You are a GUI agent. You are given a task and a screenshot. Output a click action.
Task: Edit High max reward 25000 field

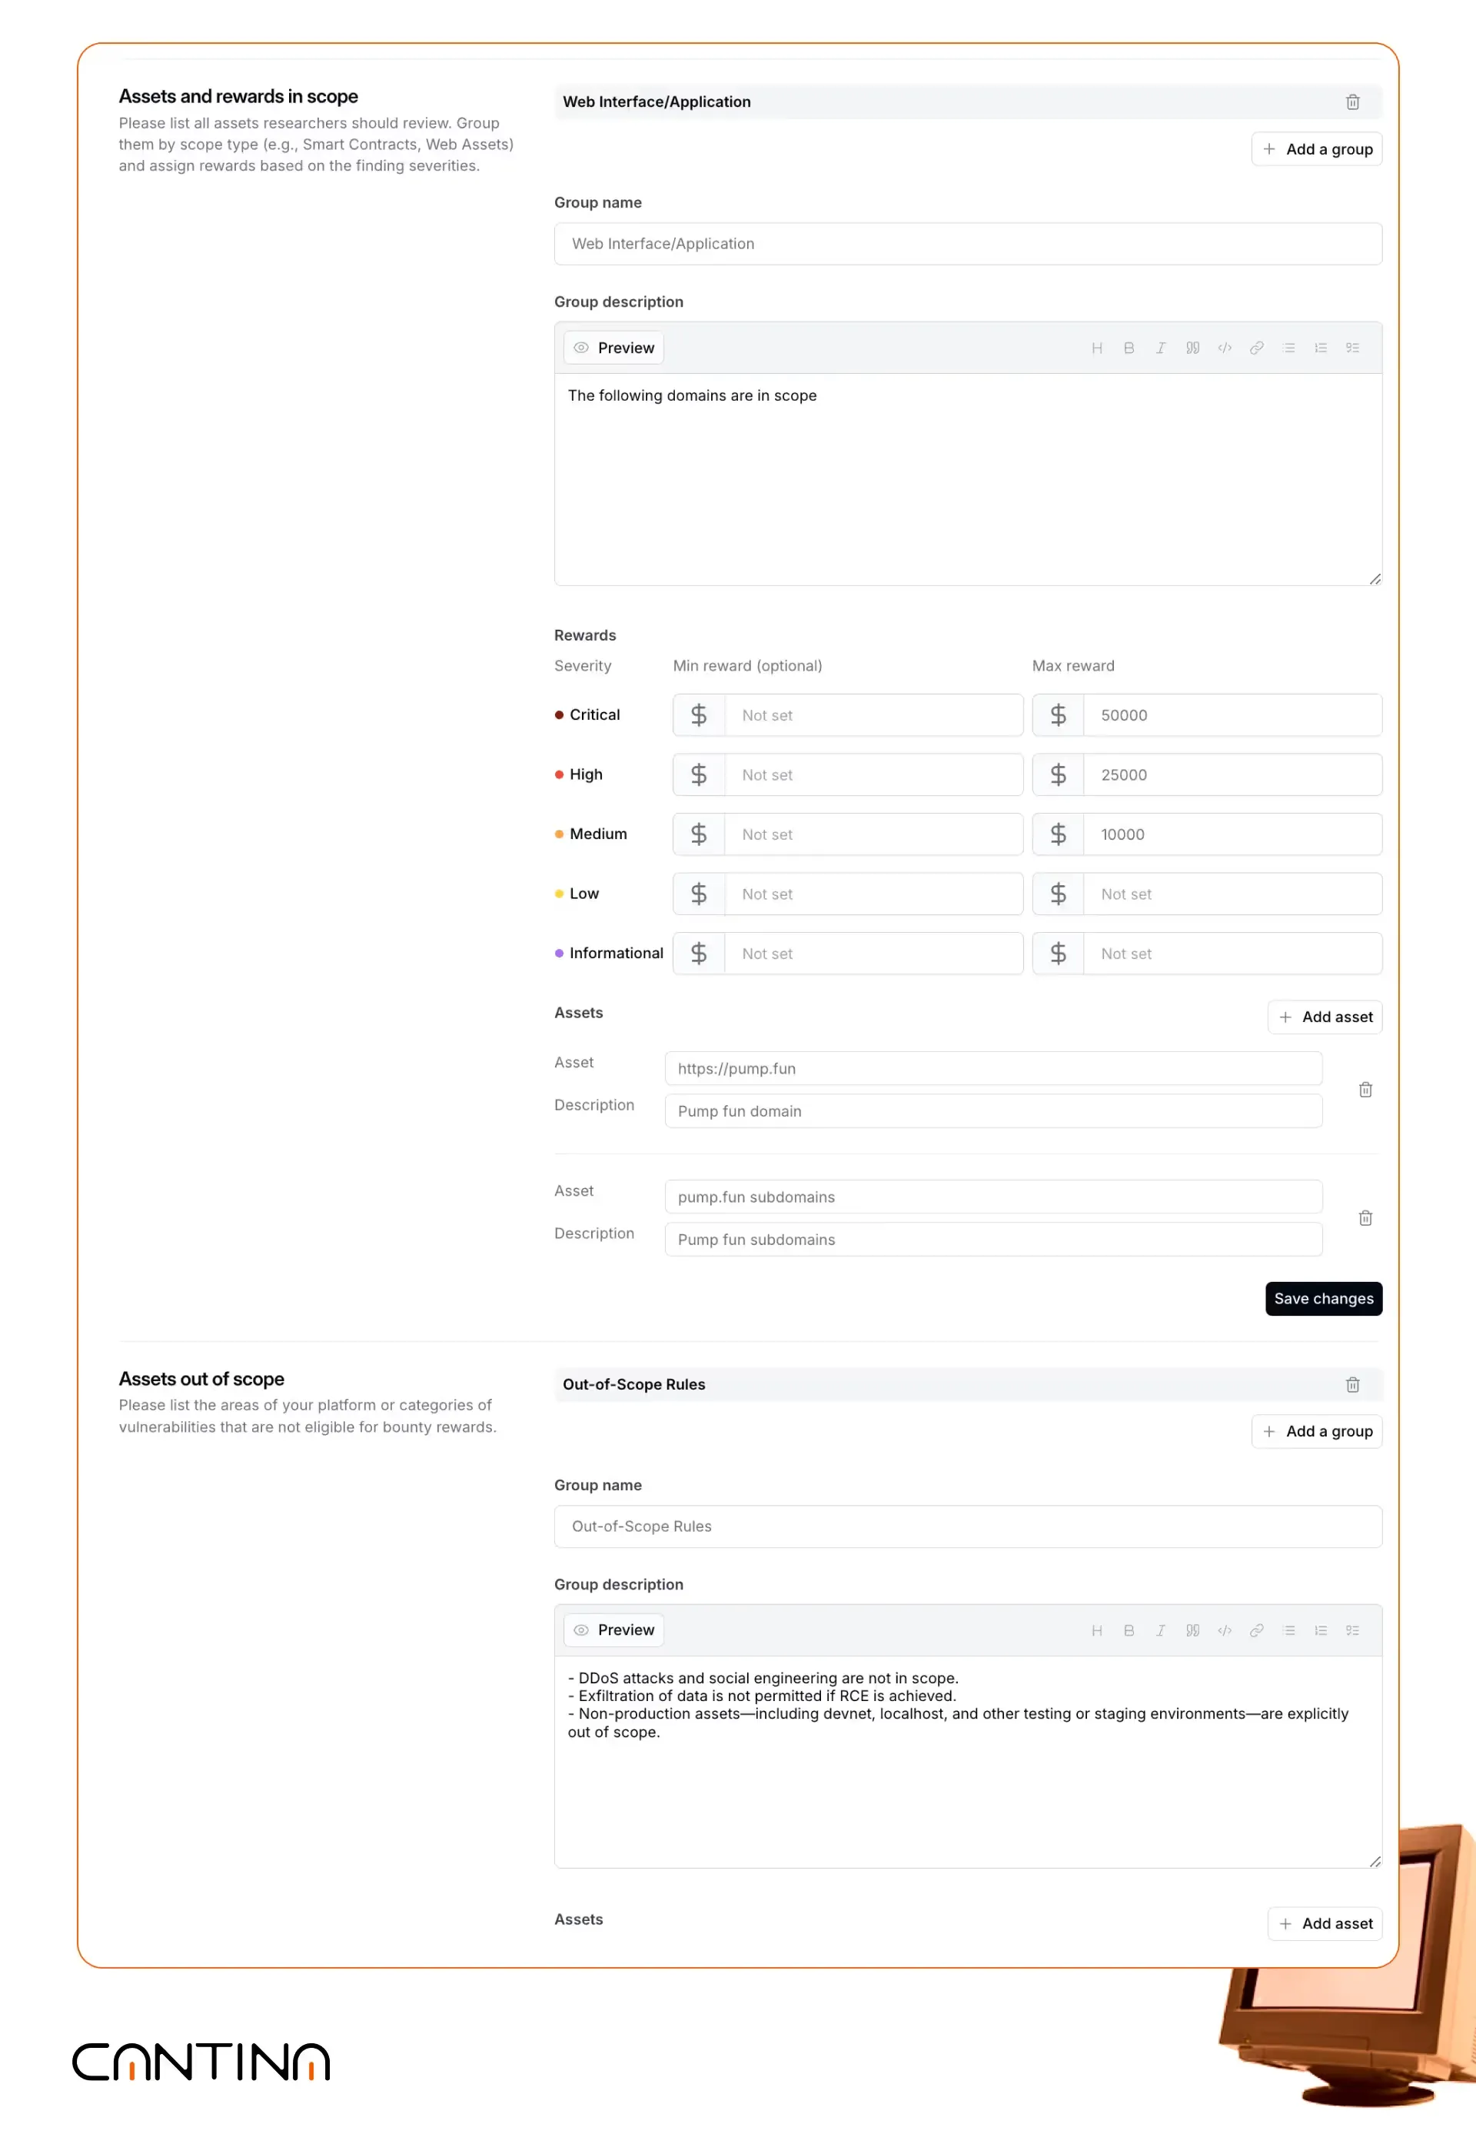1207,774
